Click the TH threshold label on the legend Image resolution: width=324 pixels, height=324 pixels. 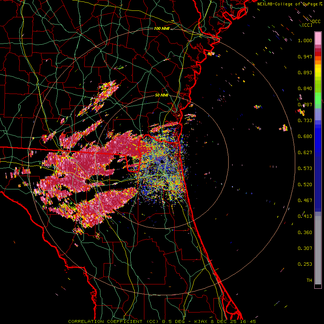[309, 280]
